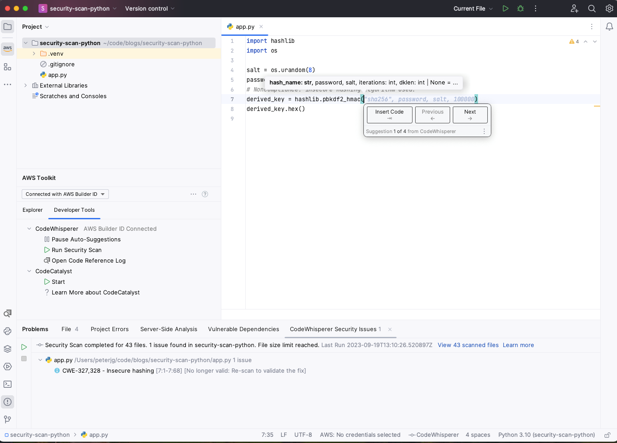Expand the .venv folder
Viewport: 617px width, 443px height.
click(x=33, y=53)
